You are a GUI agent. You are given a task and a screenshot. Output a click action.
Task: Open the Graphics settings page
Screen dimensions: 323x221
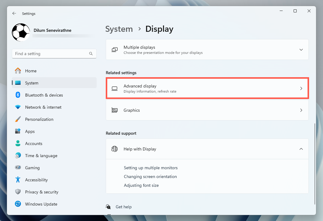coord(207,110)
